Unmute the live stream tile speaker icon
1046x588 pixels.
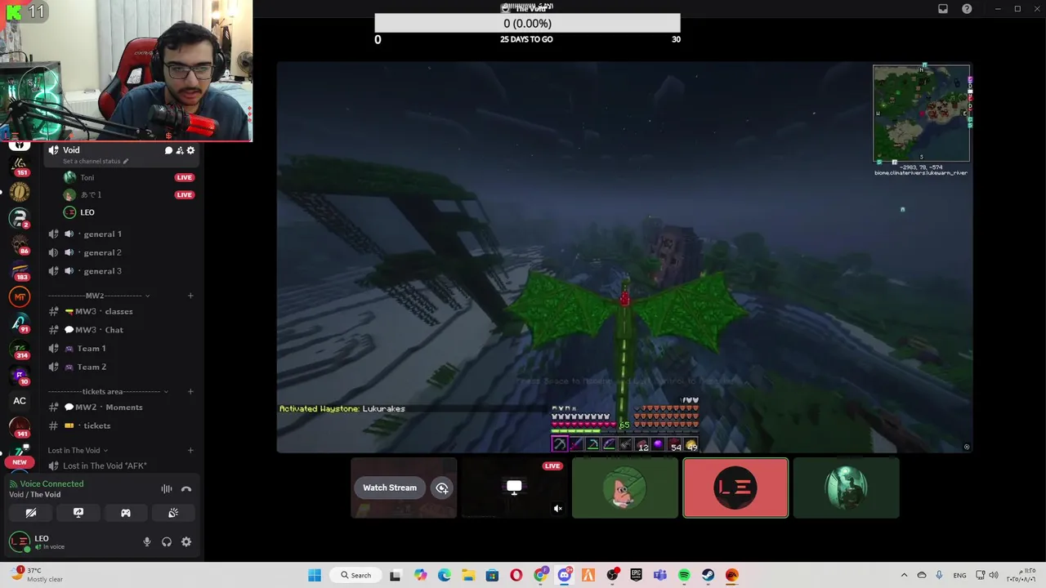557,508
